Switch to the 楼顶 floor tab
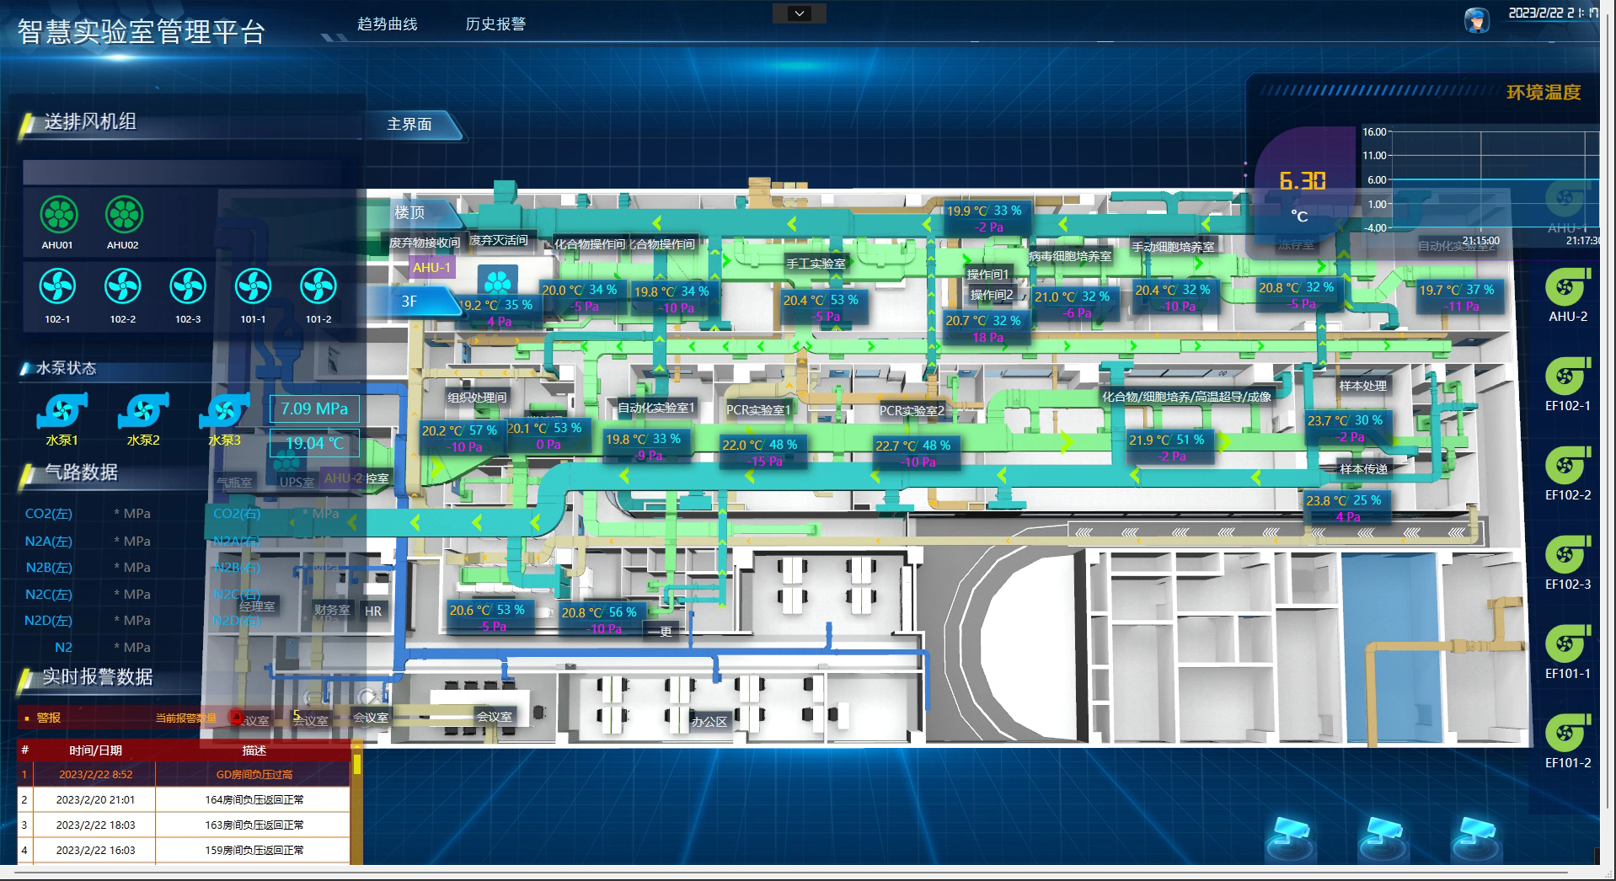Screen dimensions: 1616x881 pyautogui.click(x=413, y=212)
